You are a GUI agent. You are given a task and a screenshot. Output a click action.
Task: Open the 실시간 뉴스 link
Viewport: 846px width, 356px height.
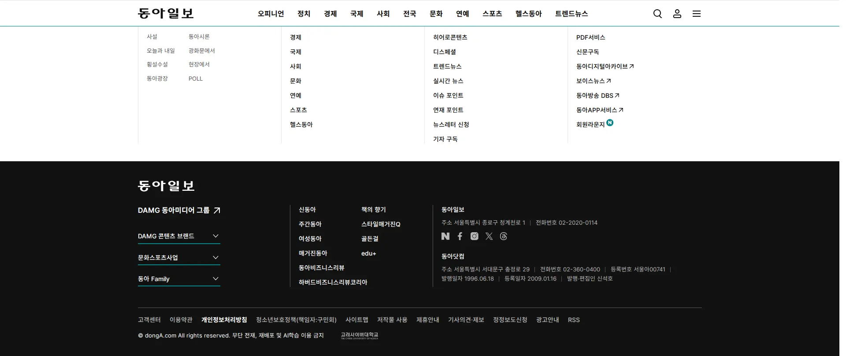448,81
